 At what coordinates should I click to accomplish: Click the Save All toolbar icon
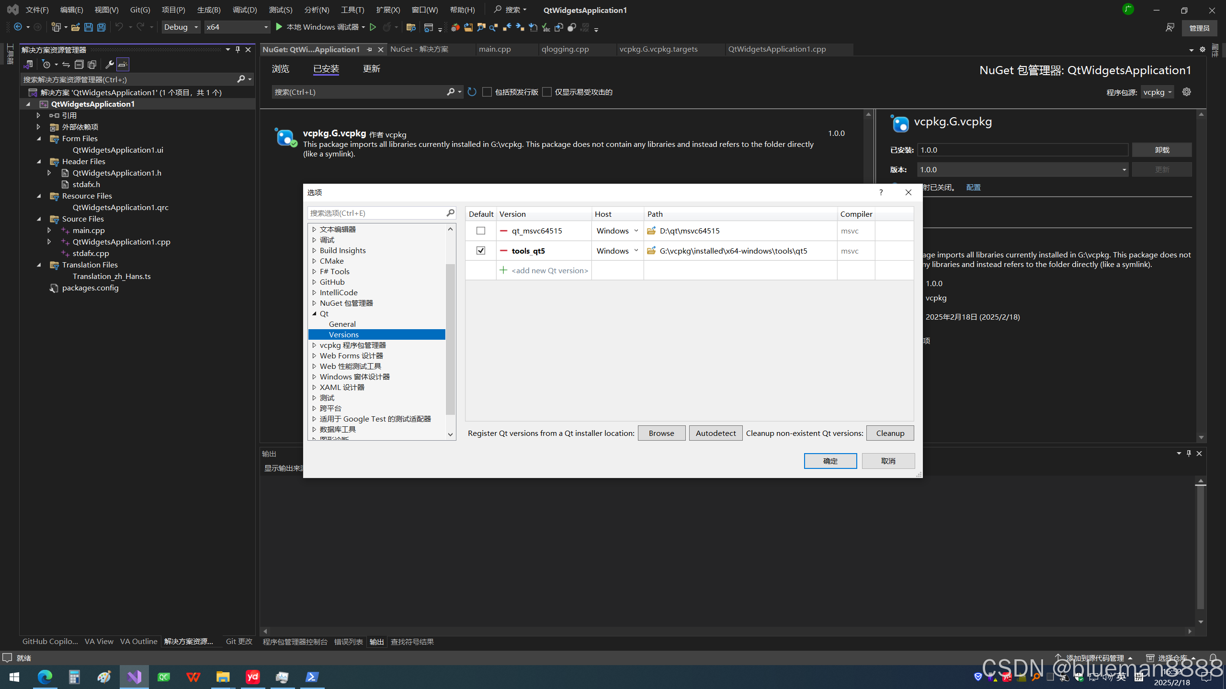tap(102, 27)
